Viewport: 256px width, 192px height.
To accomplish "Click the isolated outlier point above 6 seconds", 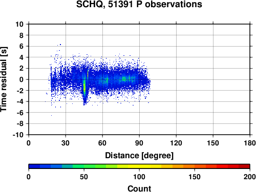I will pyautogui.click(x=60, y=45).
